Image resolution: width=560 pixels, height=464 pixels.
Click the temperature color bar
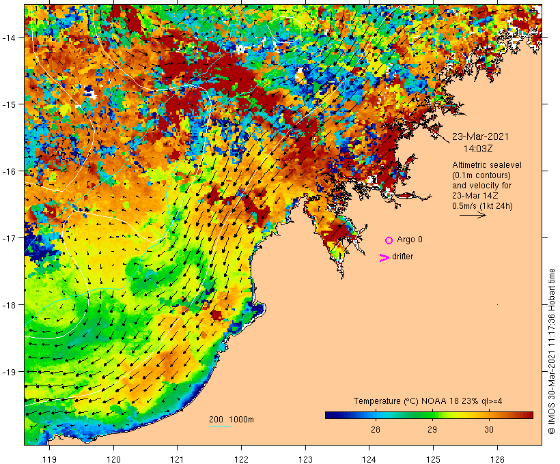[429, 415]
